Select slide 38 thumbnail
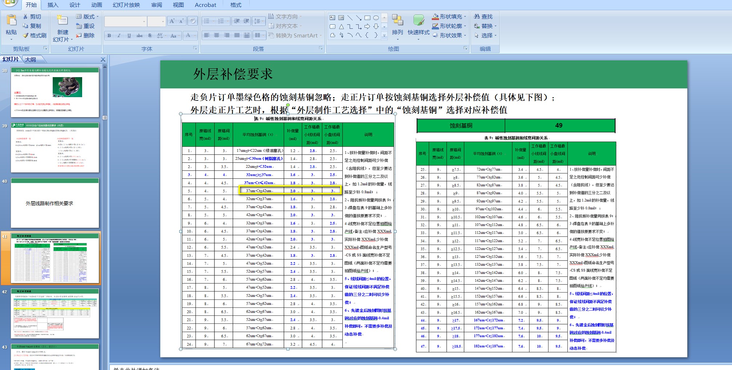This screenshot has height=370, width=732. click(x=55, y=92)
